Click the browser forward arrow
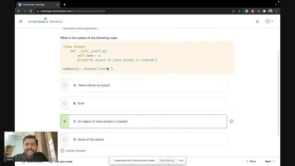 [24, 11]
